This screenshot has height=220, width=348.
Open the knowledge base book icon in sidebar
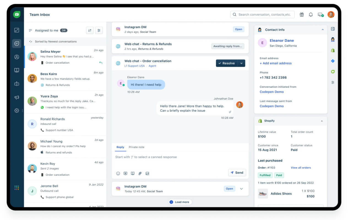pos(17,70)
